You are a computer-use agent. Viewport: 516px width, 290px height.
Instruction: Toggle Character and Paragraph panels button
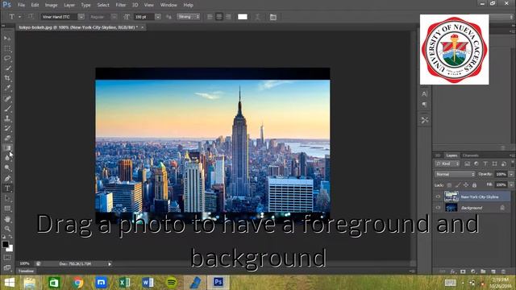pyautogui.click(x=273, y=17)
